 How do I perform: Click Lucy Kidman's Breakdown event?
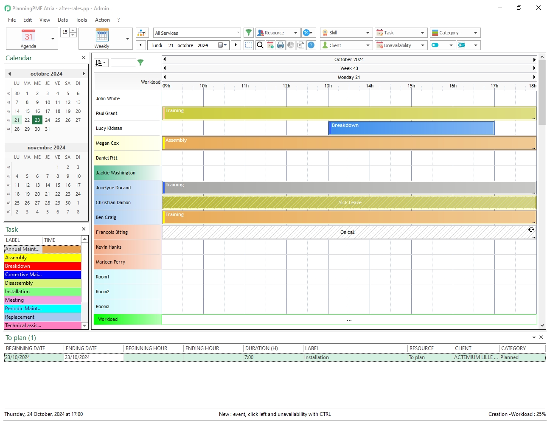pyautogui.click(x=411, y=128)
